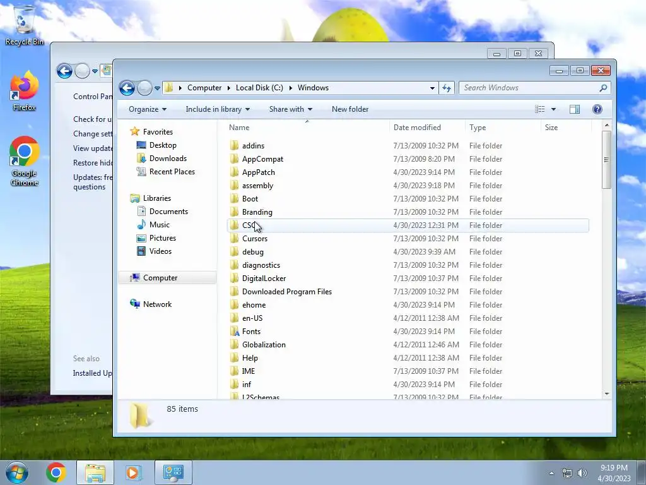The height and width of the screenshot is (485, 646).
Task: Open recent pages dropdown next to forward arrow
Action: [157, 88]
